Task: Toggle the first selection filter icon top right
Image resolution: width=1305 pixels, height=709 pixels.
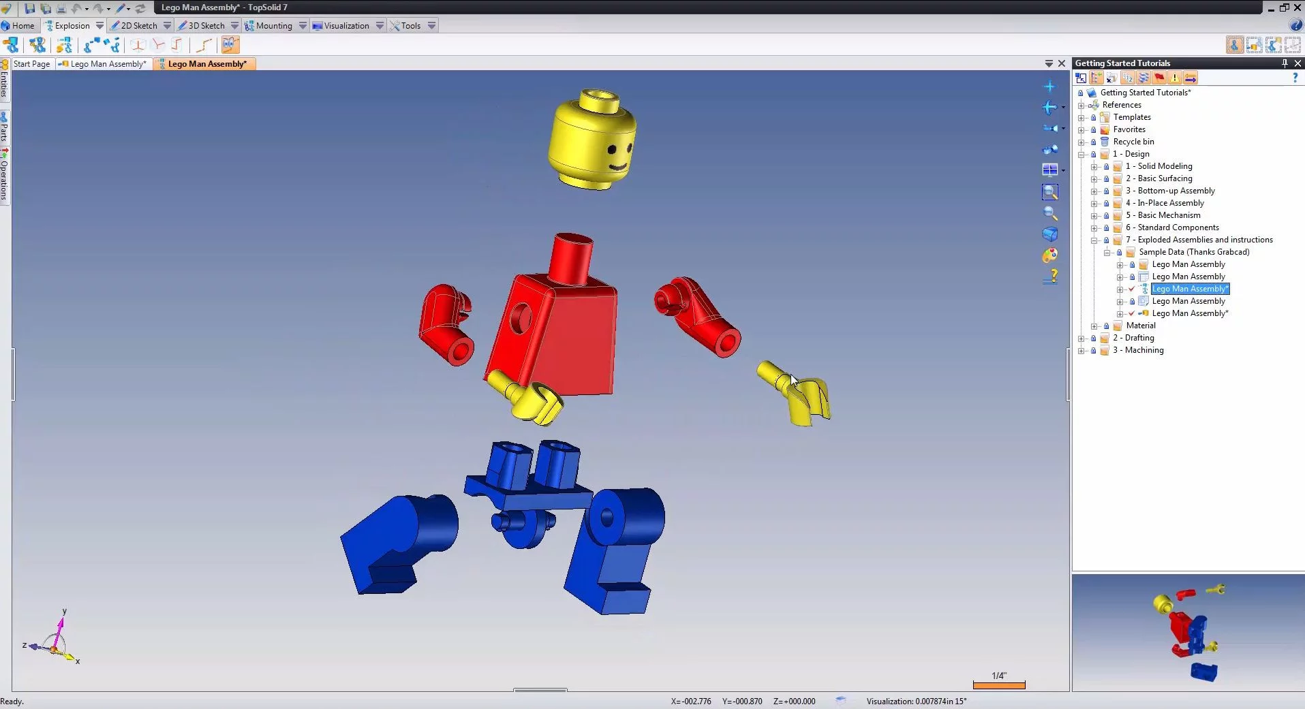Action: click(x=1235, y=45)
